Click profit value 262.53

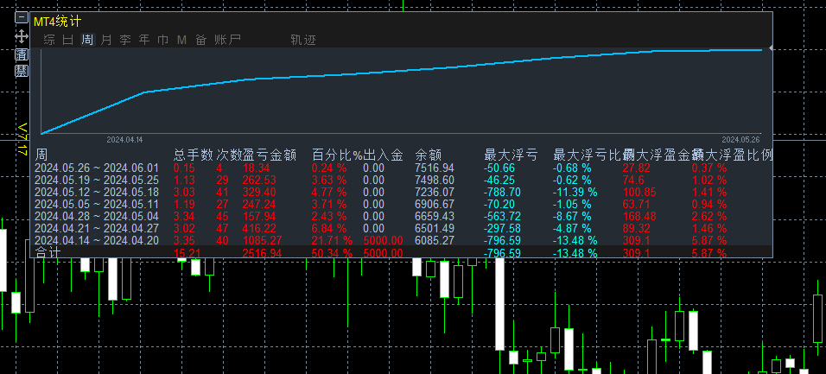[x=259, y=181]
